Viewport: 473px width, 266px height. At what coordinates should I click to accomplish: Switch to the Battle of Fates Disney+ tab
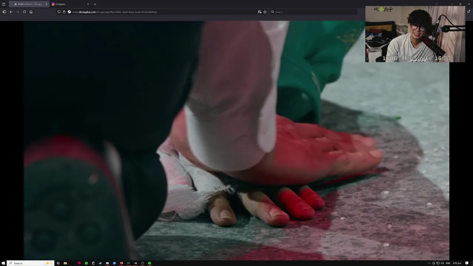pos(29,4)
